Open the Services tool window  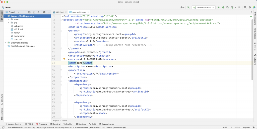pyautogui.click(x=81, y=124)
